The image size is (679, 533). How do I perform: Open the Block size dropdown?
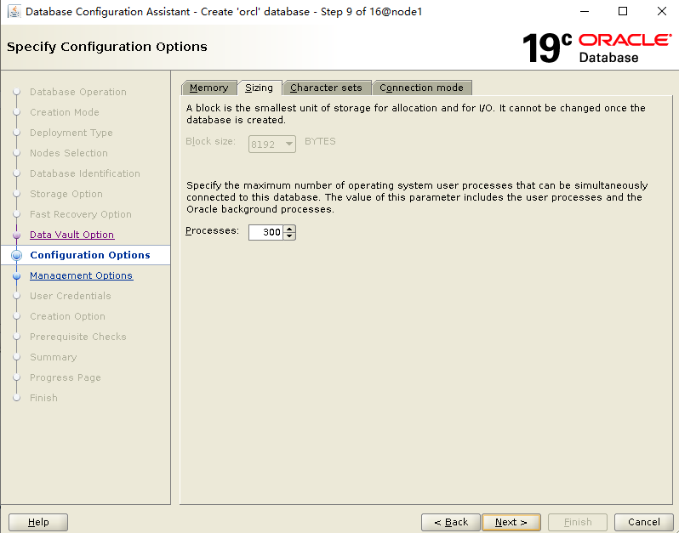(272, 144)
